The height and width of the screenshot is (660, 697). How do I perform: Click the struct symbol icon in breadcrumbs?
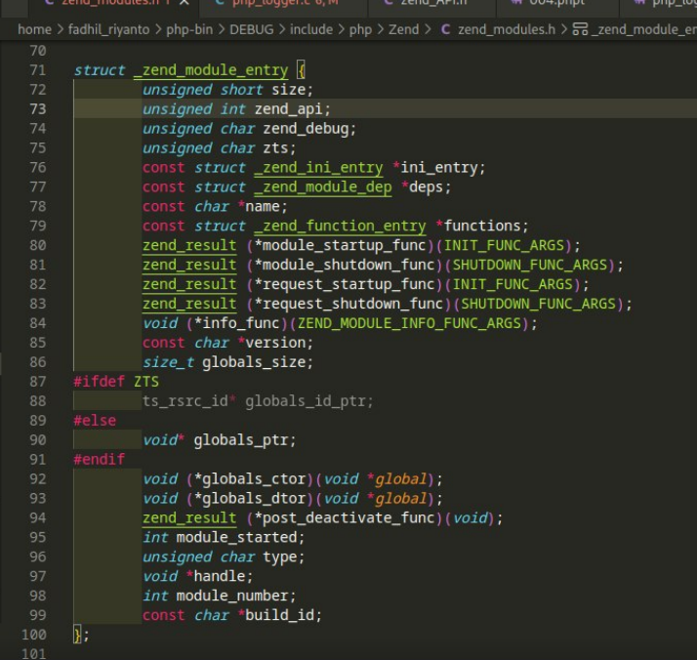click(580, 29)
